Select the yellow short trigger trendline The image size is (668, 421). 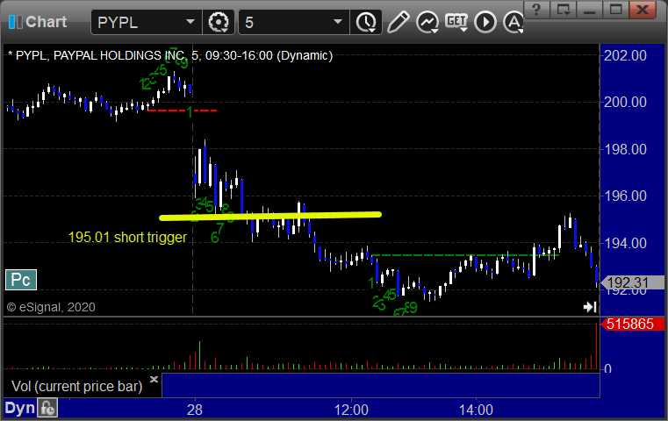point(270,217)
